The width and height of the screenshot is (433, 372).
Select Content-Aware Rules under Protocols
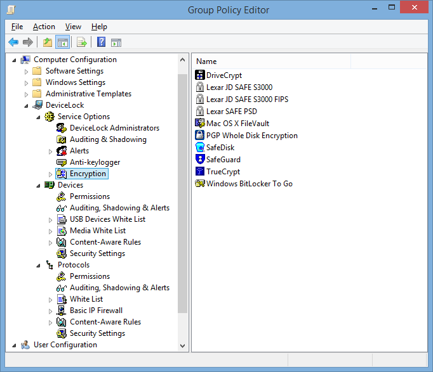pyautogui.click(x=105, y=322)
